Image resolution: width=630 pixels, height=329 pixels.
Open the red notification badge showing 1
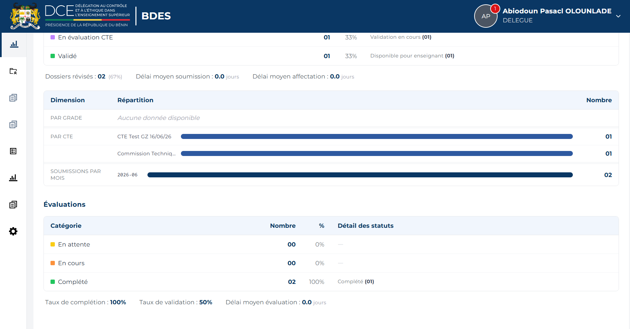coord(495,8)
